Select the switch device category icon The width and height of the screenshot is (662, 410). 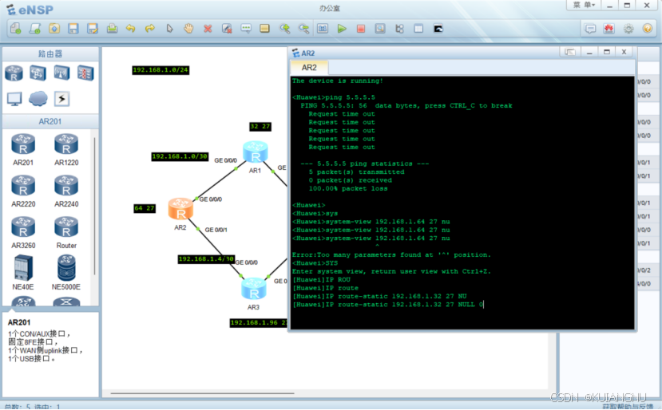38,73
